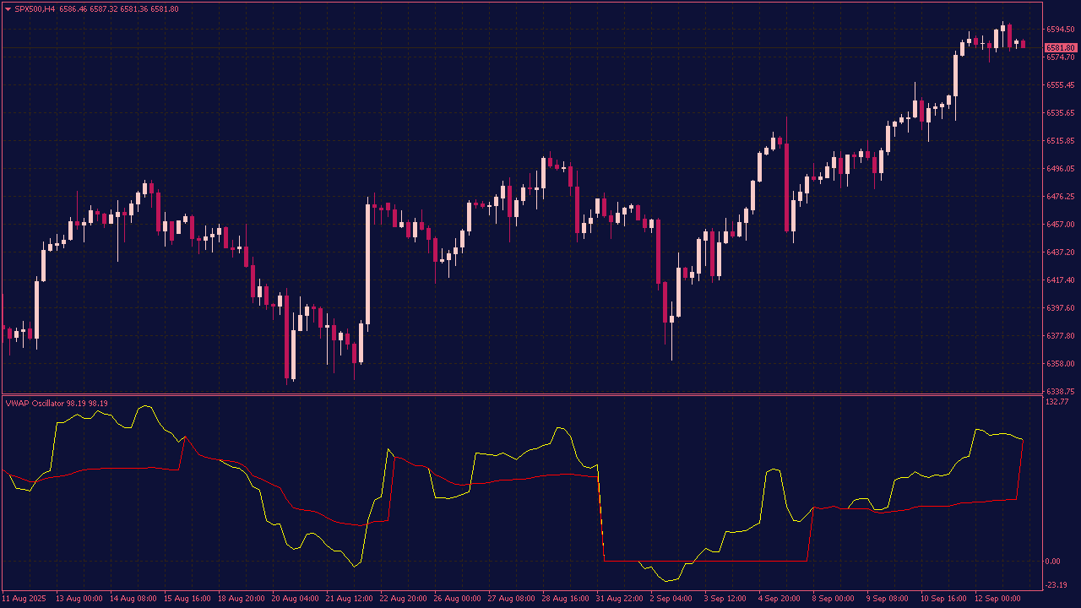The image size is (1081, 608).
Task: Click the 6338.75 price axis label
Action: pyautogui.click(x=1059, y=391)
